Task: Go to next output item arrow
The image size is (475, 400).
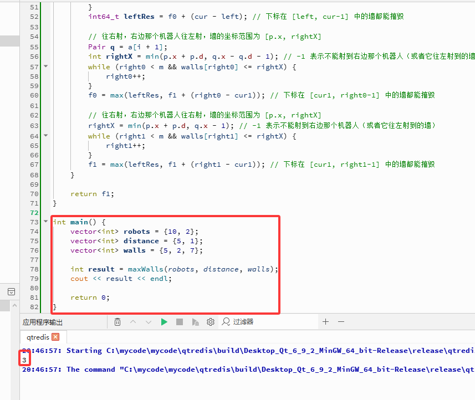Action: click(149, 322)
